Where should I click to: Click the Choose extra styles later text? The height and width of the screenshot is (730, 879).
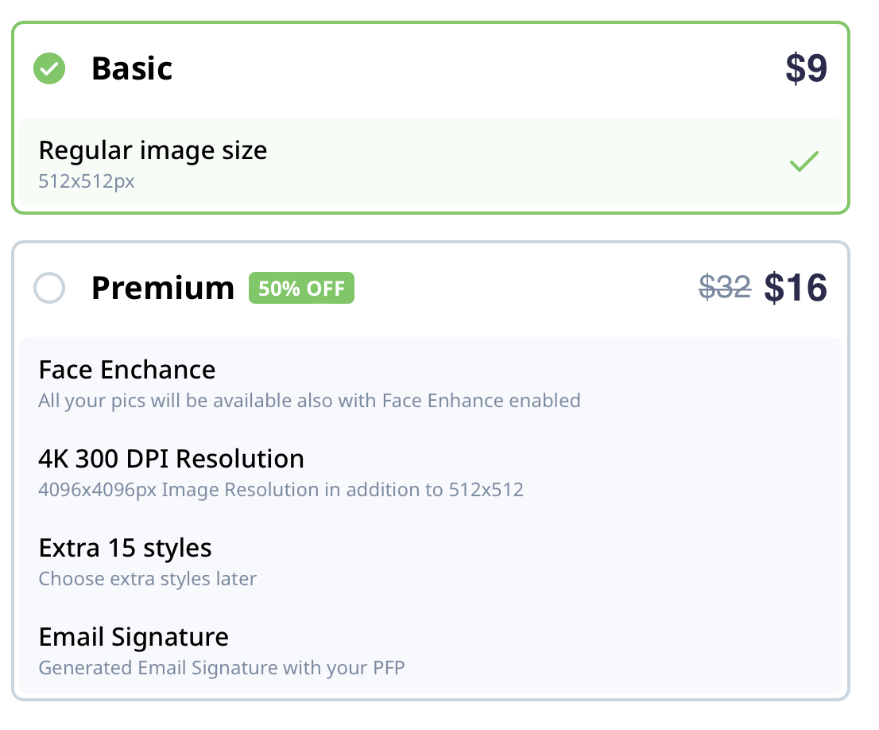pos(148,578)
